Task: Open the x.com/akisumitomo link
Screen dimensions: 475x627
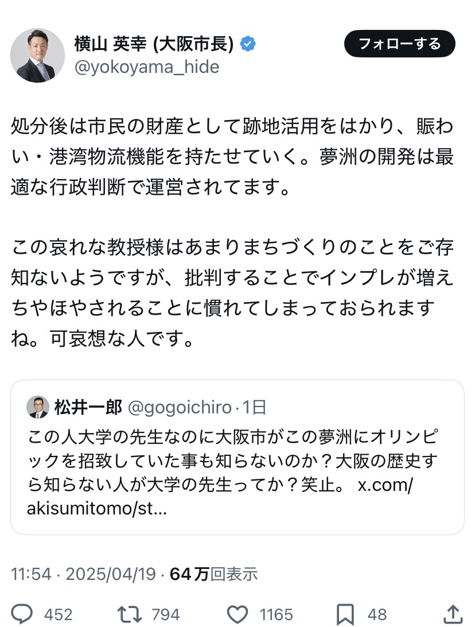Action: coord(386,485)
